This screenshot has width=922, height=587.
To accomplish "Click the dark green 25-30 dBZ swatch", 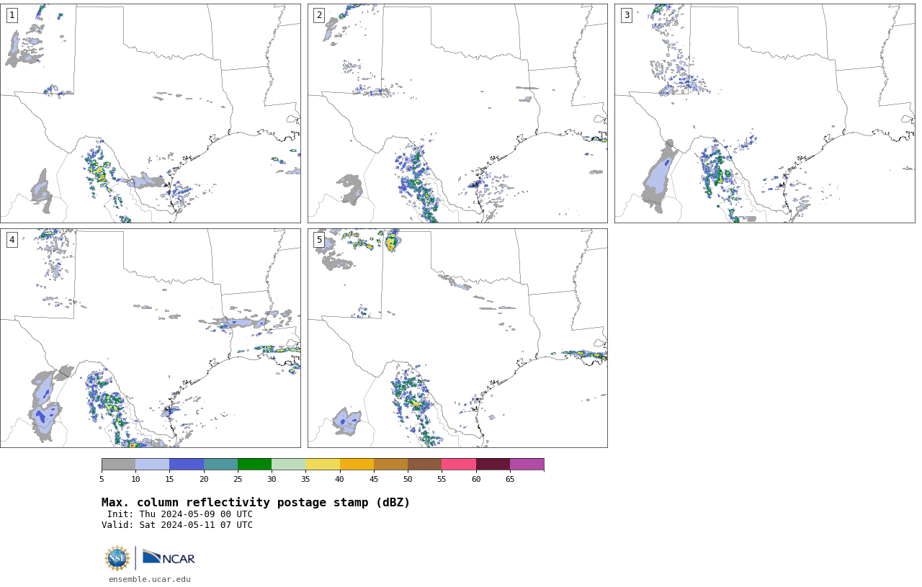I will (x=254, y=464).
